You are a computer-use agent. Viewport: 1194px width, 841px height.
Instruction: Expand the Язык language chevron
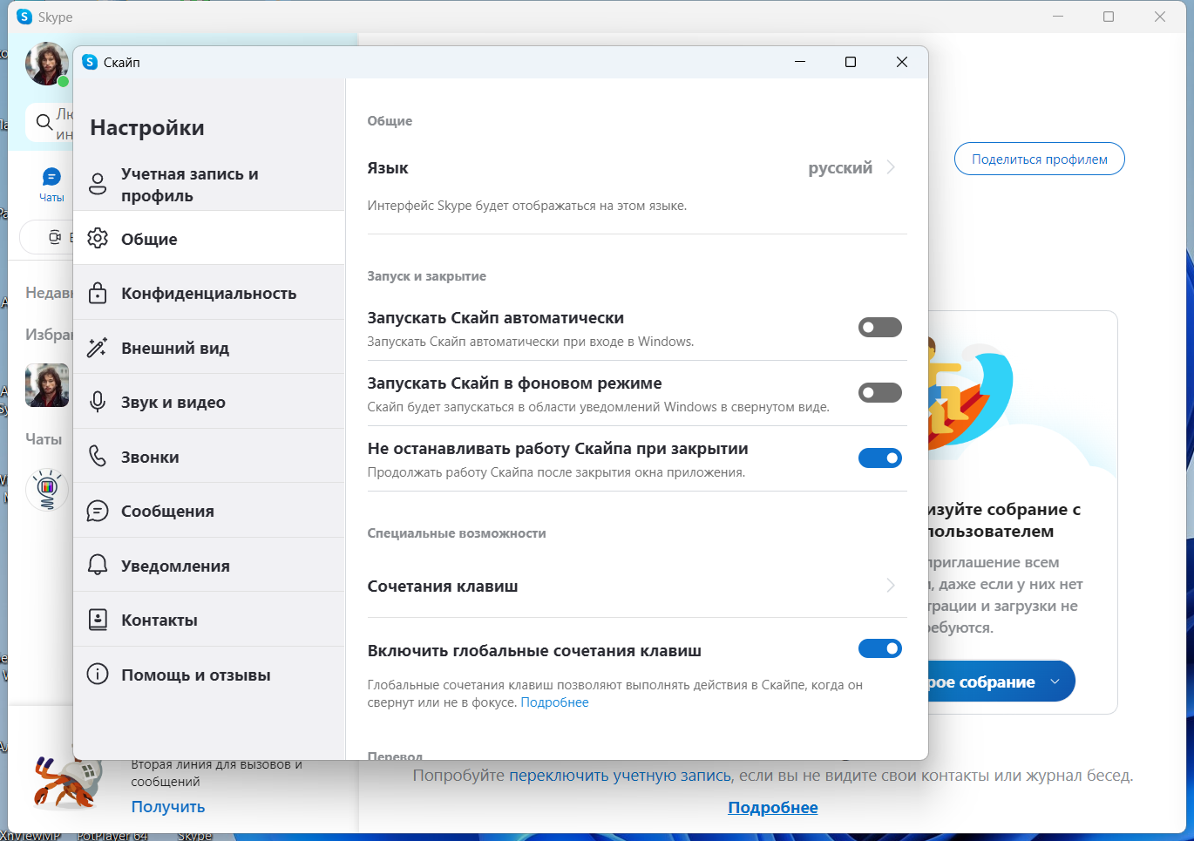[x=891, y=167]
